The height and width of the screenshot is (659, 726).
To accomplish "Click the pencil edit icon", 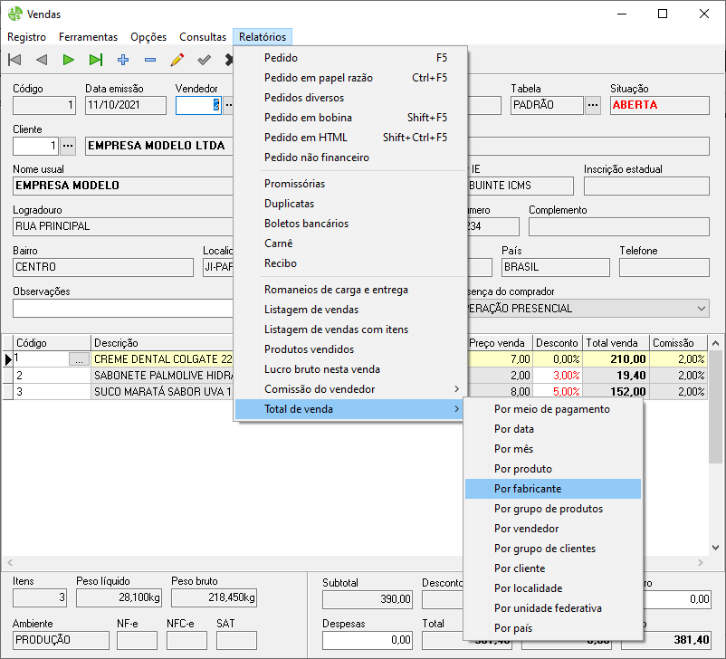I will point(177,60).
